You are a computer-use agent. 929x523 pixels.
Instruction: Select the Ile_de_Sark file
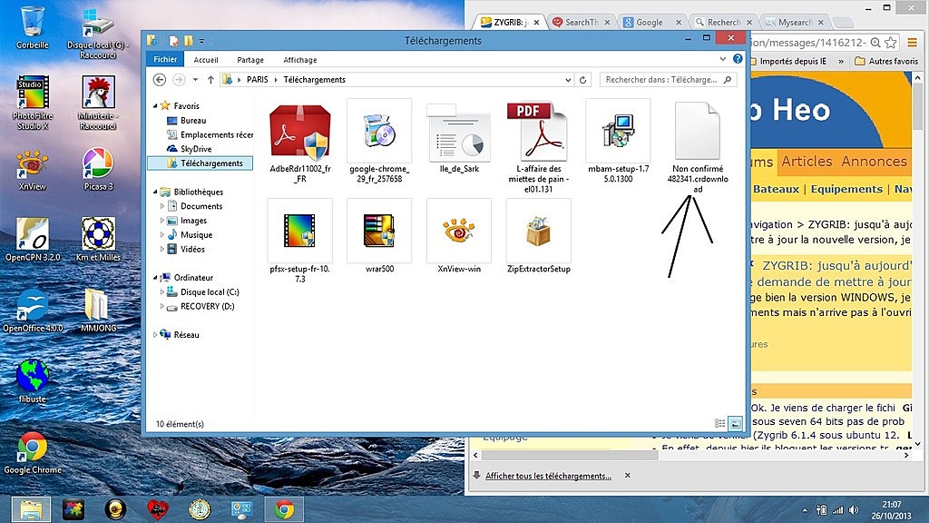pyautogui.click(x=458, y=138)
